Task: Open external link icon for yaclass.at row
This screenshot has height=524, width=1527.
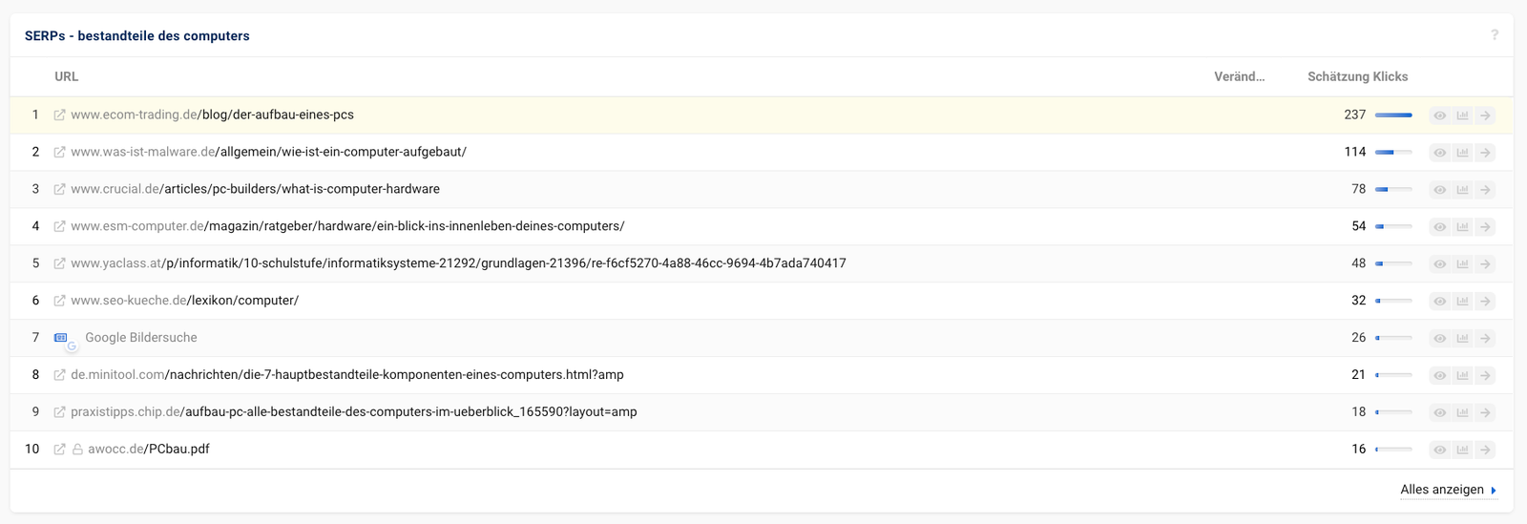Action: pos(59,264)
